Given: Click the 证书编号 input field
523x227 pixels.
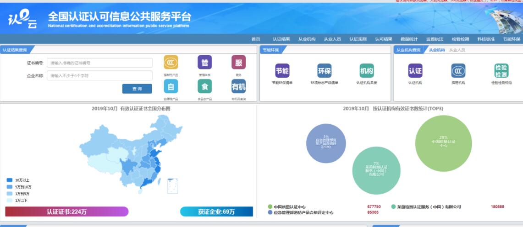Looking at the screenshot, I should tap(99, 63).
